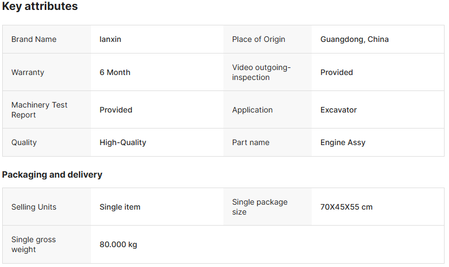449x267 pixels.
Task: Click the 80.000 kg weight value
Action: click(118, 244)
